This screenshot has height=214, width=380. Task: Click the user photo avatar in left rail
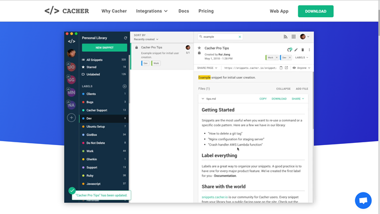point(71,53)
